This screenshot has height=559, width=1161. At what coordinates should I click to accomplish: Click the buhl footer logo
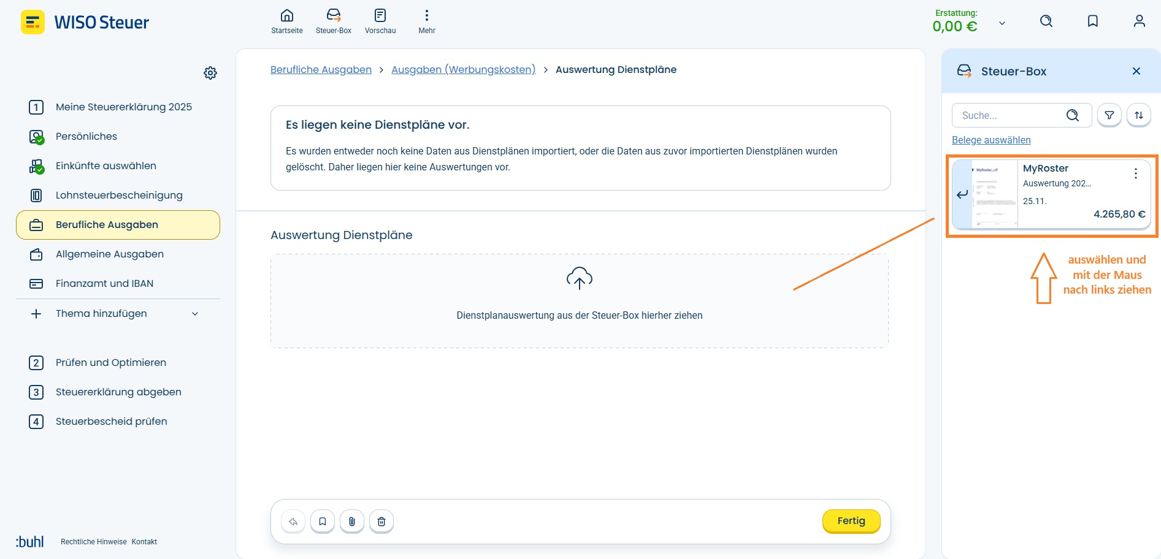pyautogui.click(x=29, y=542)
